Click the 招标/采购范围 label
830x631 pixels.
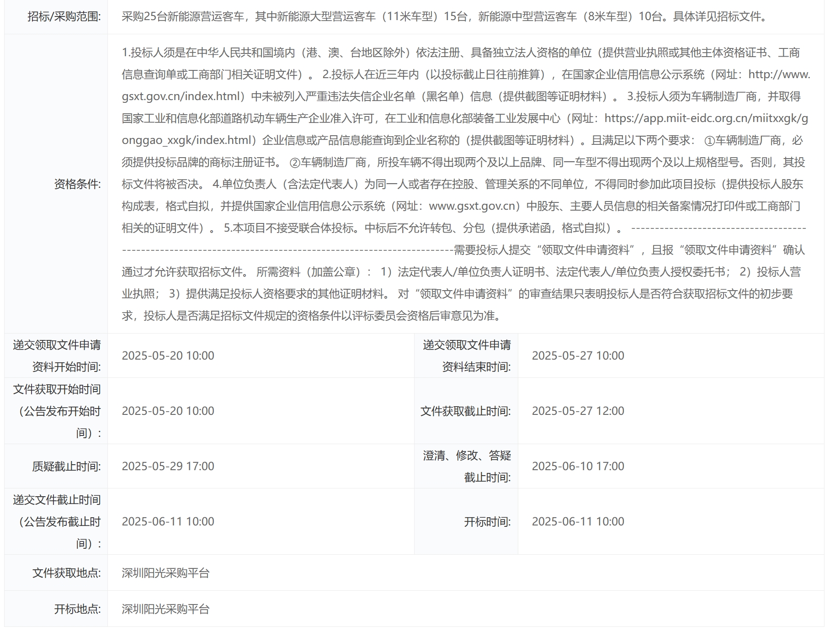64,17
